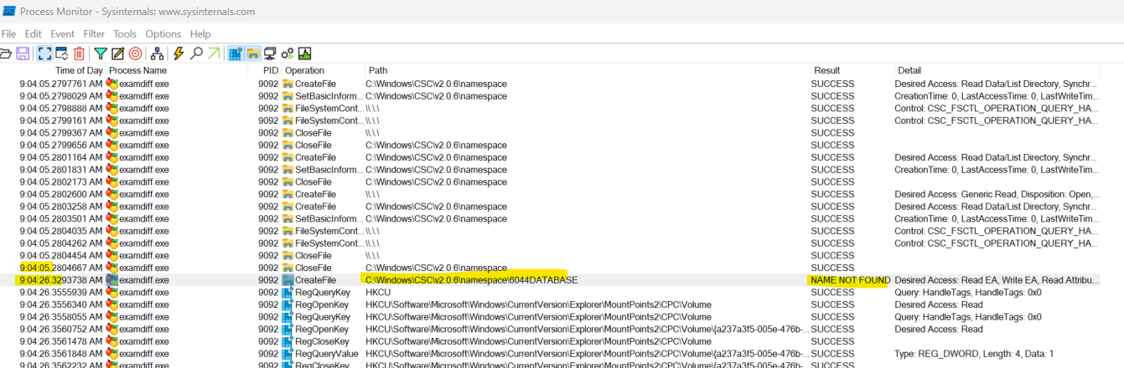
Task: Open the Options menu
Action: pos(163,33)
